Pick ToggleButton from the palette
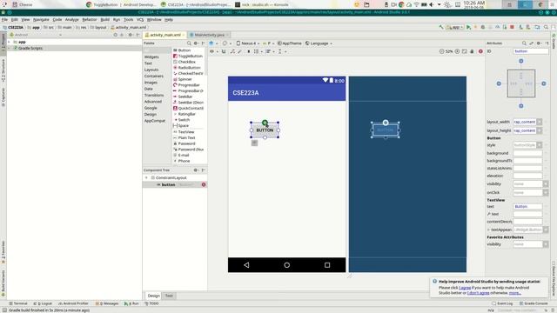 coord(188,56)
